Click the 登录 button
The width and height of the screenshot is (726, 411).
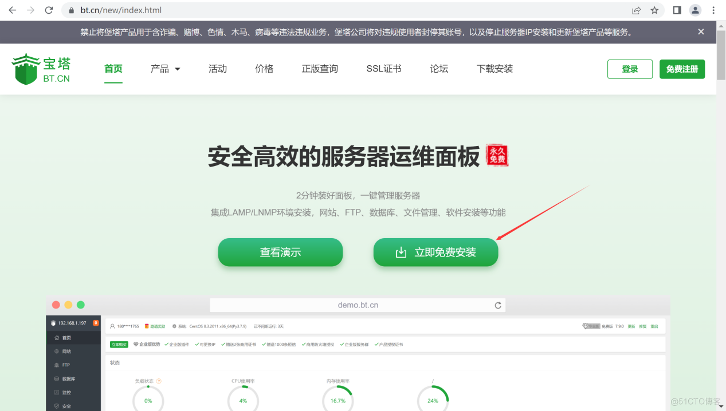[x=630, y=69]
